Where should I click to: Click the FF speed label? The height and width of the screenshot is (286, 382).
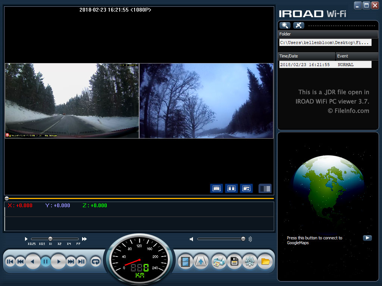(x=78, y=244)
